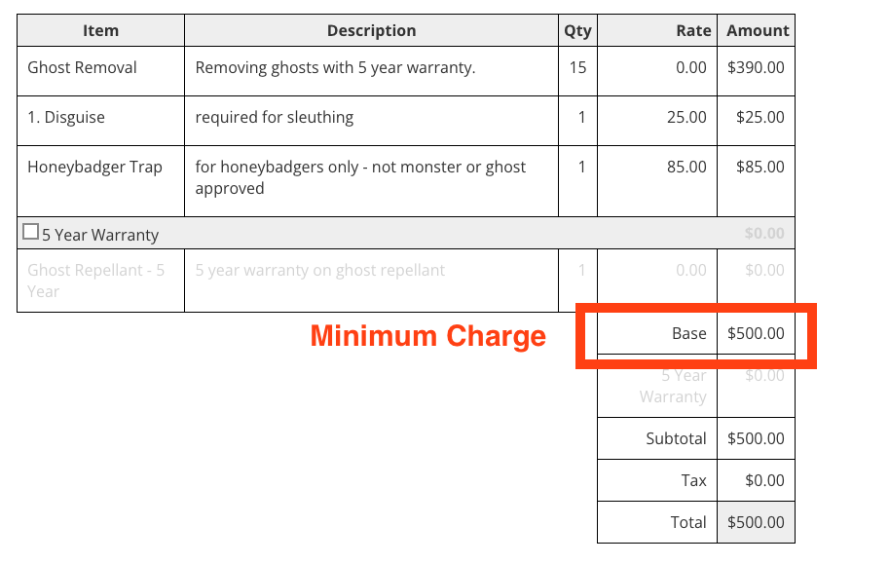The image size is (889, 564).
Task: Click the Tax $0.00 value
Action: tap(764, 480)
